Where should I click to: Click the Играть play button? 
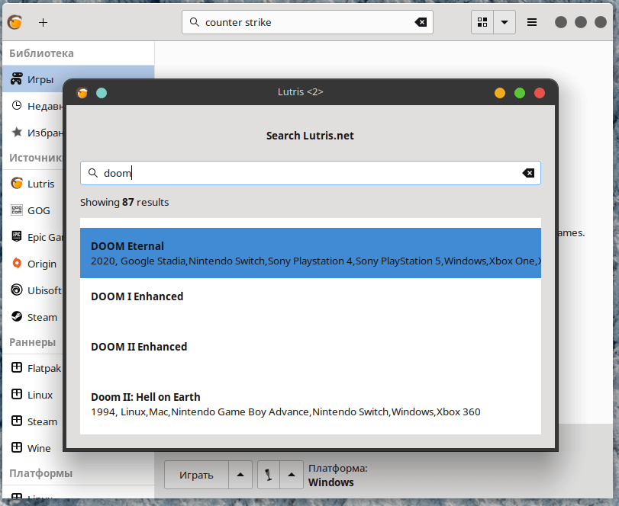(196, 475)
